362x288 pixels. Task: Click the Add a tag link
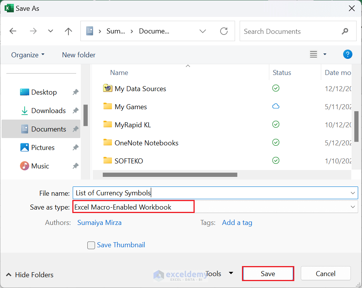click(237, 223)
